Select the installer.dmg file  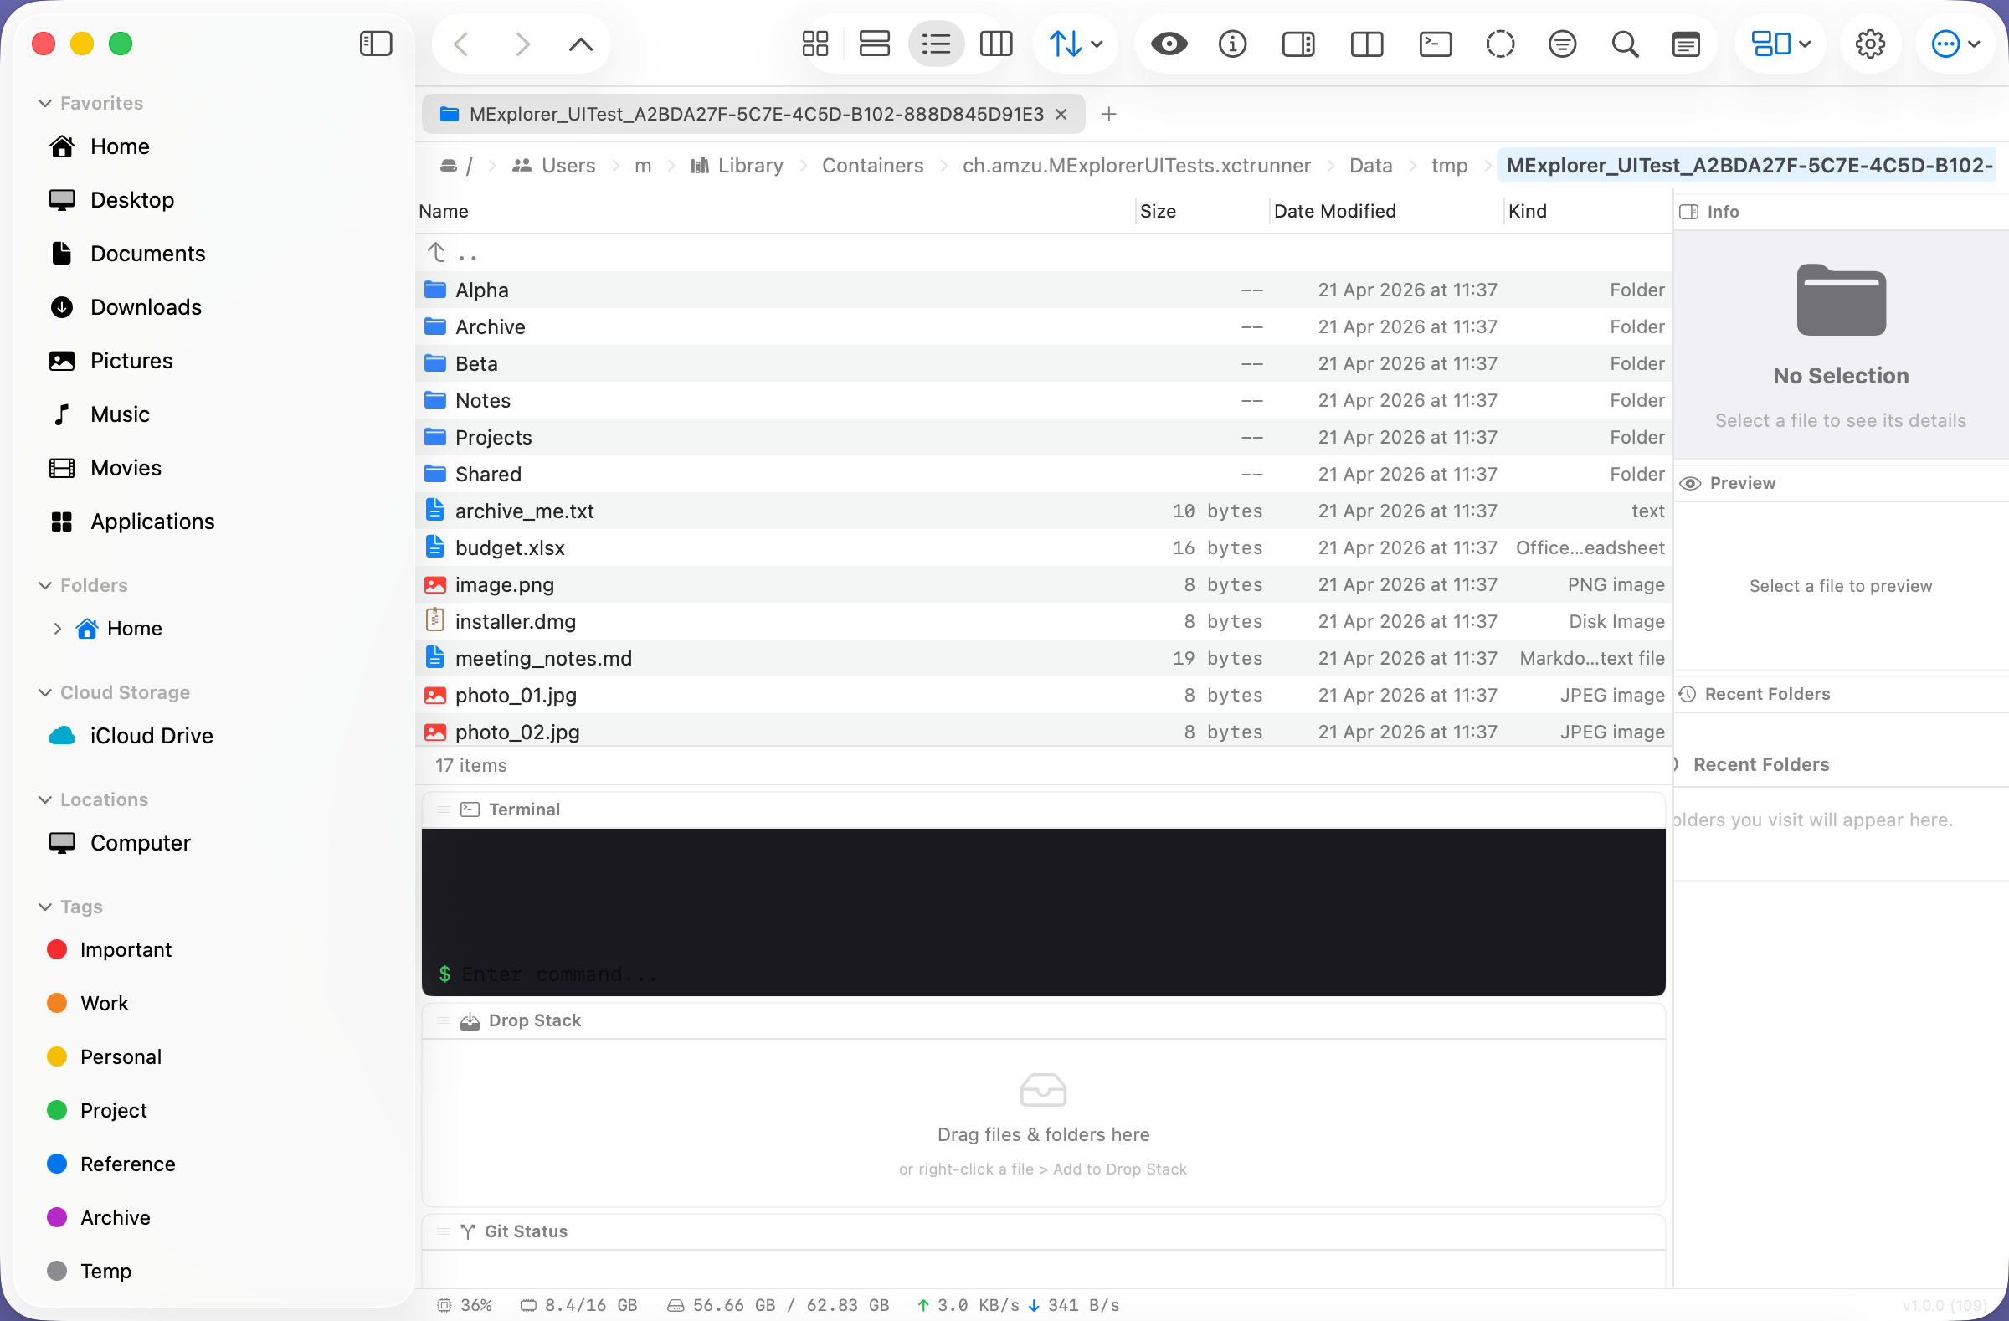[x=1043, y=622]
